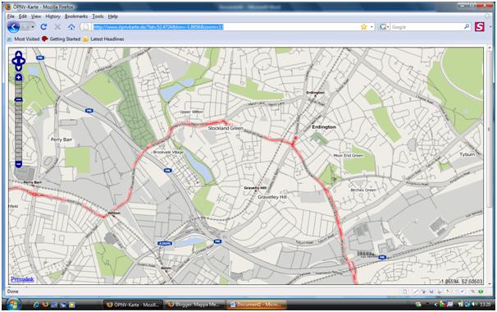Open the URL history dropdown arrow
Image resolution: width=497 pixels, height=312 pixels.
(x=372, y=27)
